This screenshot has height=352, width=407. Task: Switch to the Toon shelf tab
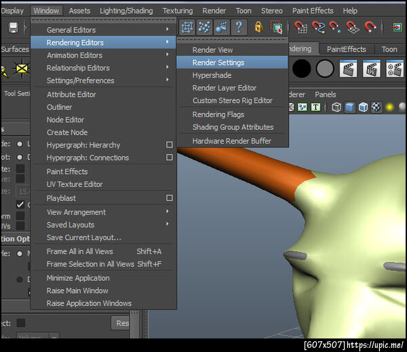pos(389,49)
